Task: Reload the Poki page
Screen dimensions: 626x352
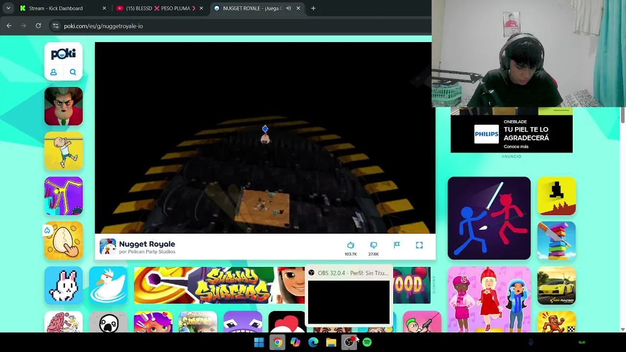Action: point(38,25)
